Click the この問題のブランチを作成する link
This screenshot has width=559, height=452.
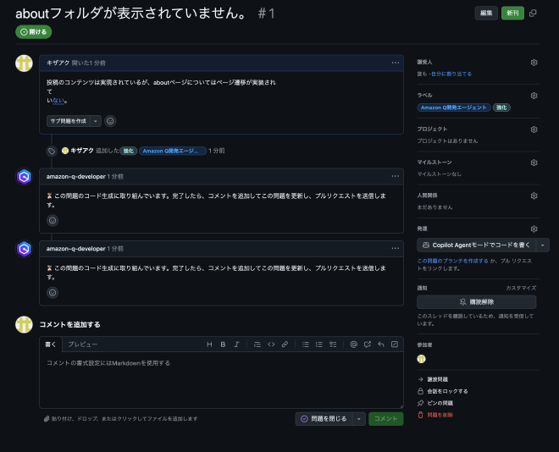point(452,261)
